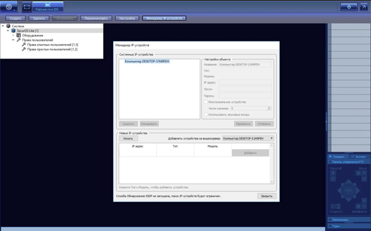This screenshot has width=371, height=231.
Task: Select Права простых пользователей [1.2]
Action: tap(52, 49)
